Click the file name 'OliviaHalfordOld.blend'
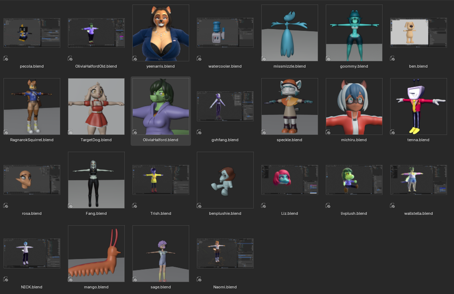Image resolution: width=454 pixels, height=294 pixels. (96, 66)
